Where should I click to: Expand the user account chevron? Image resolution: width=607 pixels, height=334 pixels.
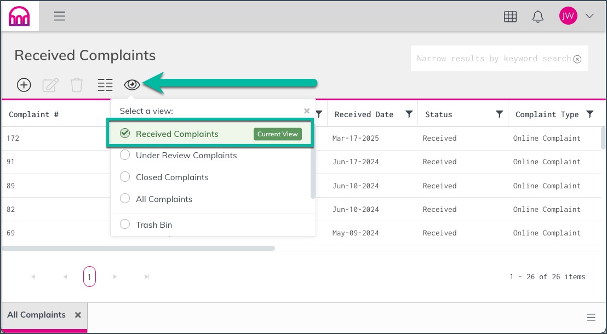click(x=589, y=16)
